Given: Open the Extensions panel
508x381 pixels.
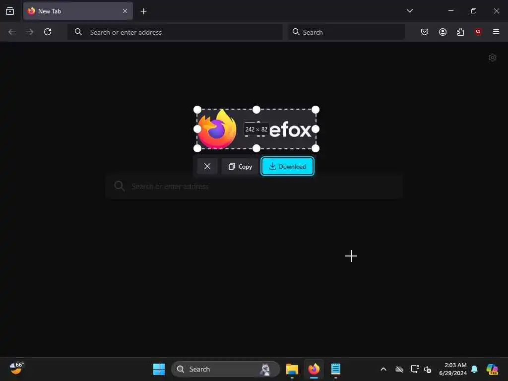Looking at the screenshot, I should click(x=460, y=32).
